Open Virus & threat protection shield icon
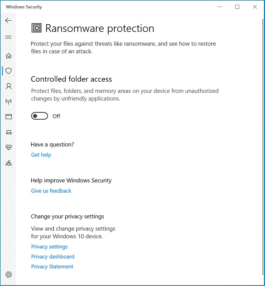 tap(9, 71)
